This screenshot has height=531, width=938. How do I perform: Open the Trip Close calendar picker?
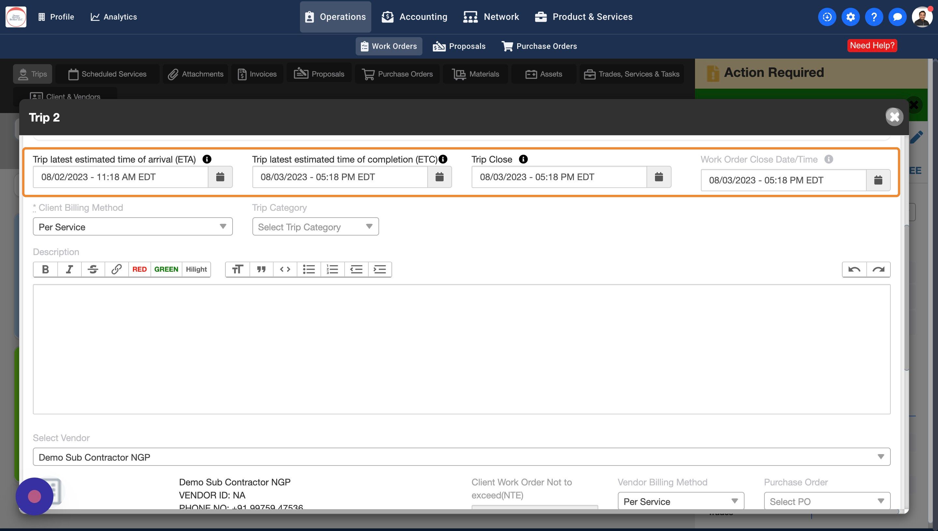(x=658, y=177)
